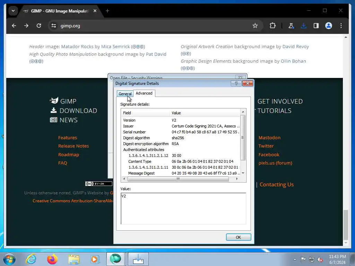Screen dimensions: 355x266
Task: Open the Roadmap link
Action: (68, 154)
